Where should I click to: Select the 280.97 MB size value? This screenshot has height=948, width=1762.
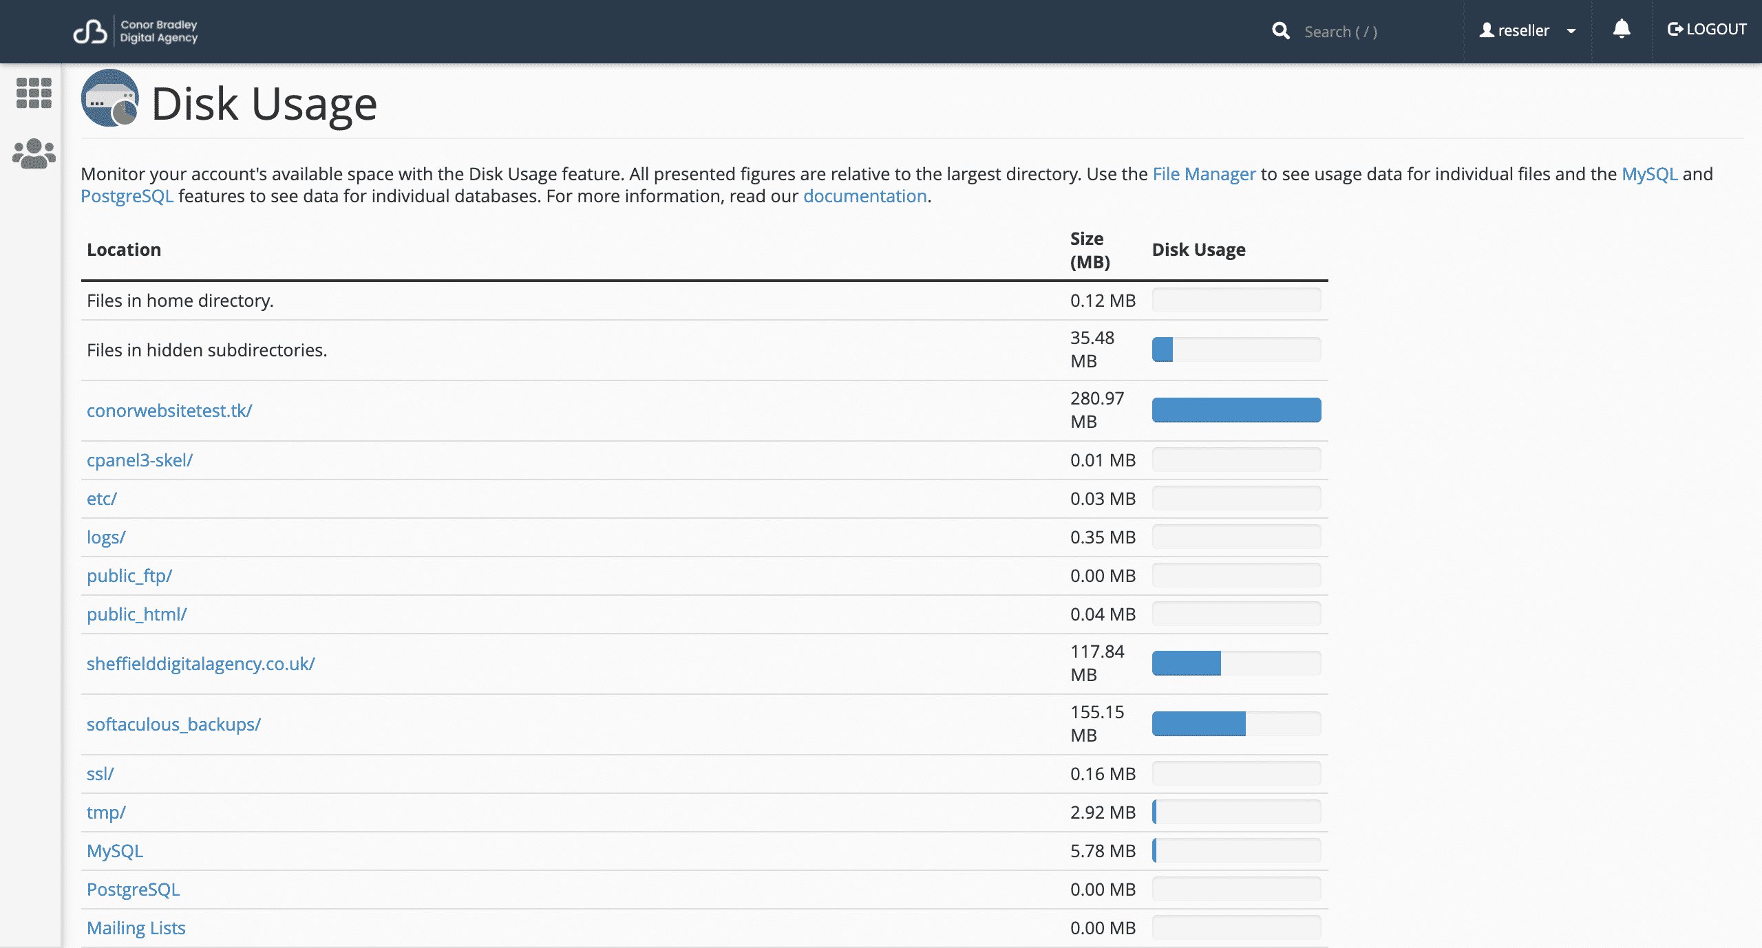(1097, 410)
